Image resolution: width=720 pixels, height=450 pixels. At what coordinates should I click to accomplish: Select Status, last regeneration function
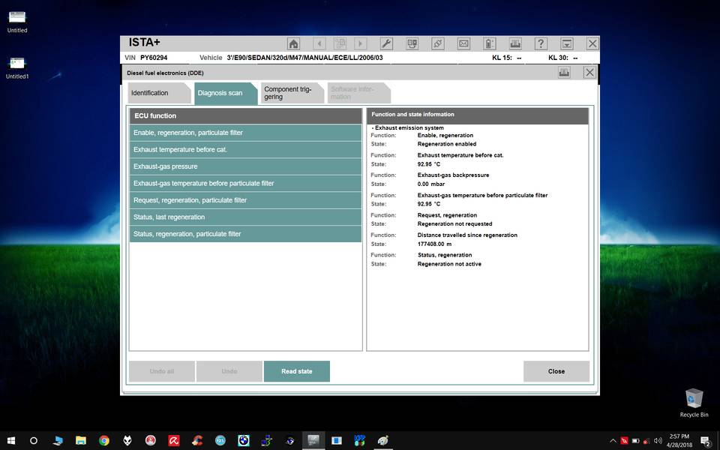(x=246, y=217)
